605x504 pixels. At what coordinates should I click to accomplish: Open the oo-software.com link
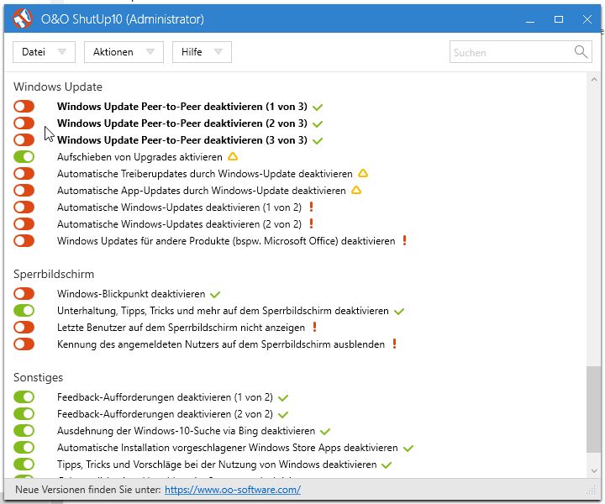(233, 490)
